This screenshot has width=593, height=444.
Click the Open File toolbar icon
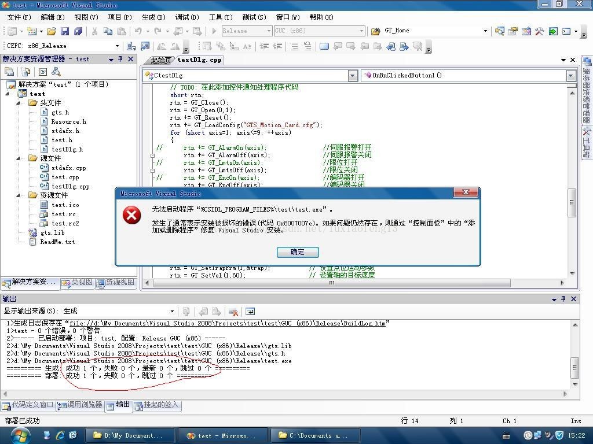click(x=52, y=31)
